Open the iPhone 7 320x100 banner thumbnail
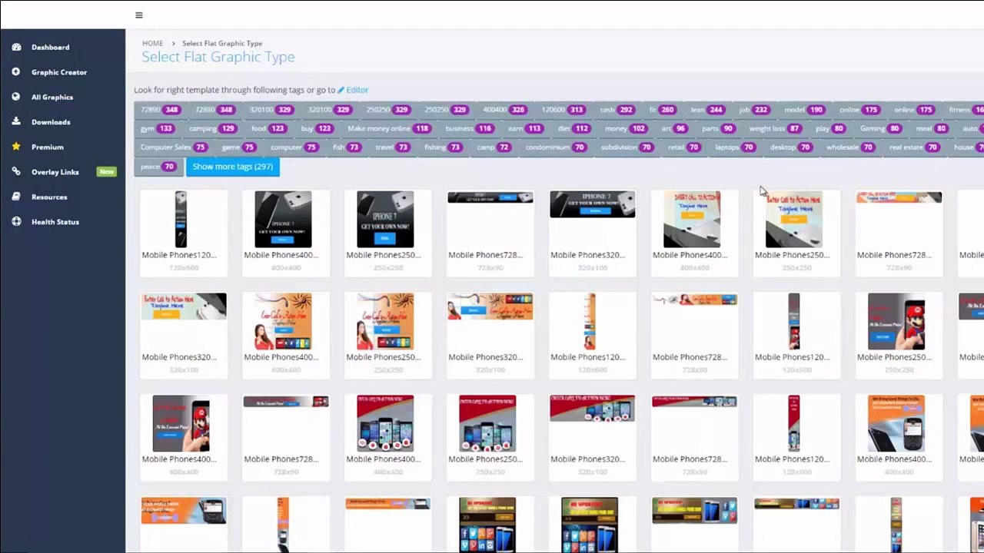This screenshot has height=553, width=984. [x=593, y=204]
